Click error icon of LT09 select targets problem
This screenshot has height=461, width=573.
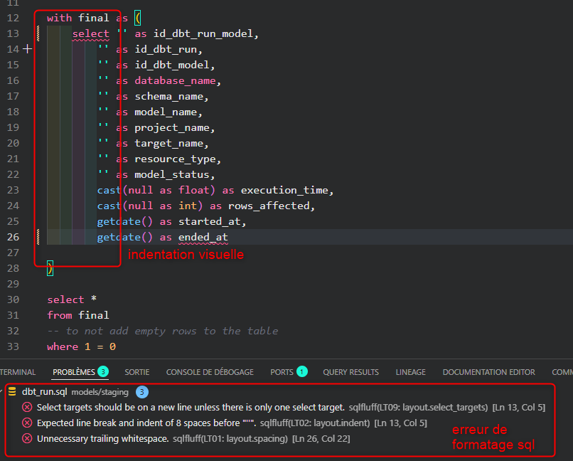pyautogui.click(x=27, y=407)
